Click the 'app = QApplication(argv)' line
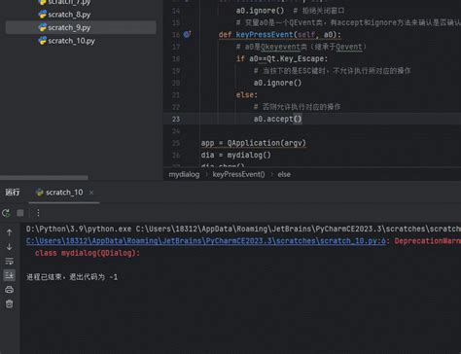 tap(254, 143)
